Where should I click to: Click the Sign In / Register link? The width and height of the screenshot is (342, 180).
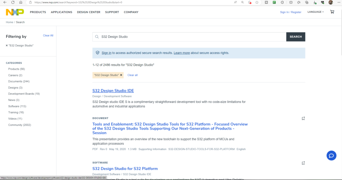[x=291, y=12]
